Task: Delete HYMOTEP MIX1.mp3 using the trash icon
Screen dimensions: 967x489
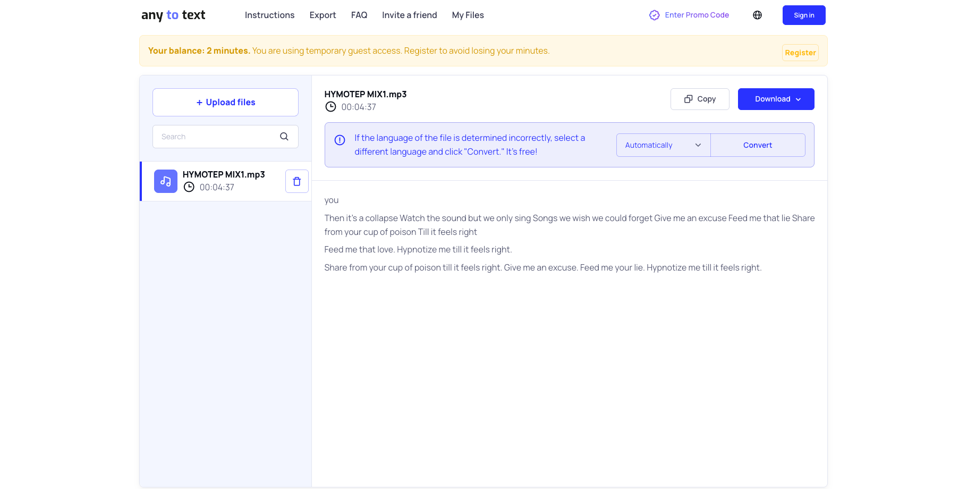Action: coord(296,181)
